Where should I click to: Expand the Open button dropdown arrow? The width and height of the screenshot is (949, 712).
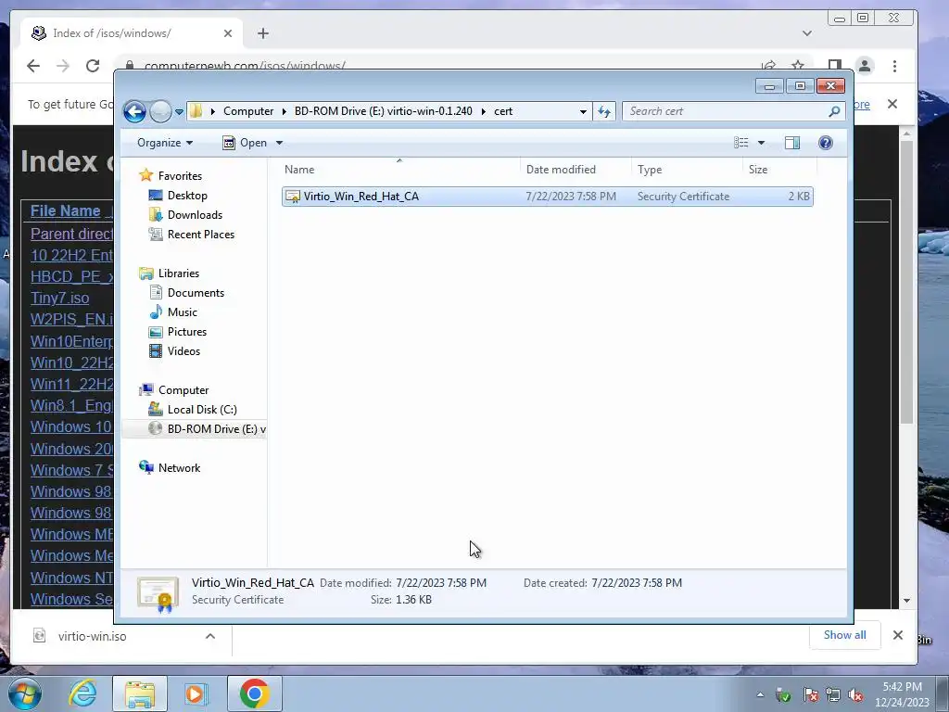[x=279, y=143]
